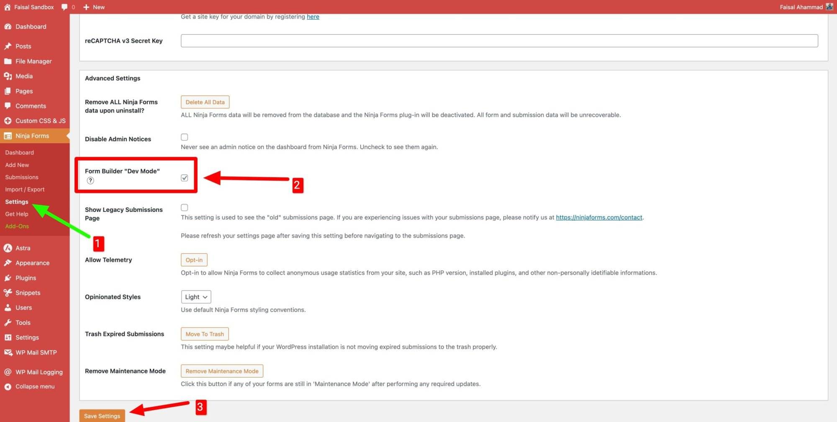
Task: Open Add New under Ninja Forms
Action: click(x=17, y=165)
